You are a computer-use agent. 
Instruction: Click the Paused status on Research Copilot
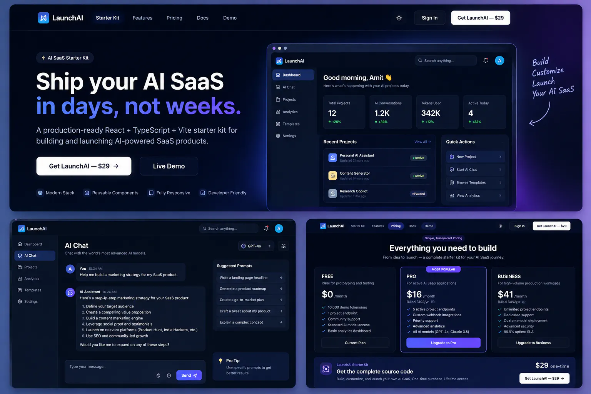point(419,194)
